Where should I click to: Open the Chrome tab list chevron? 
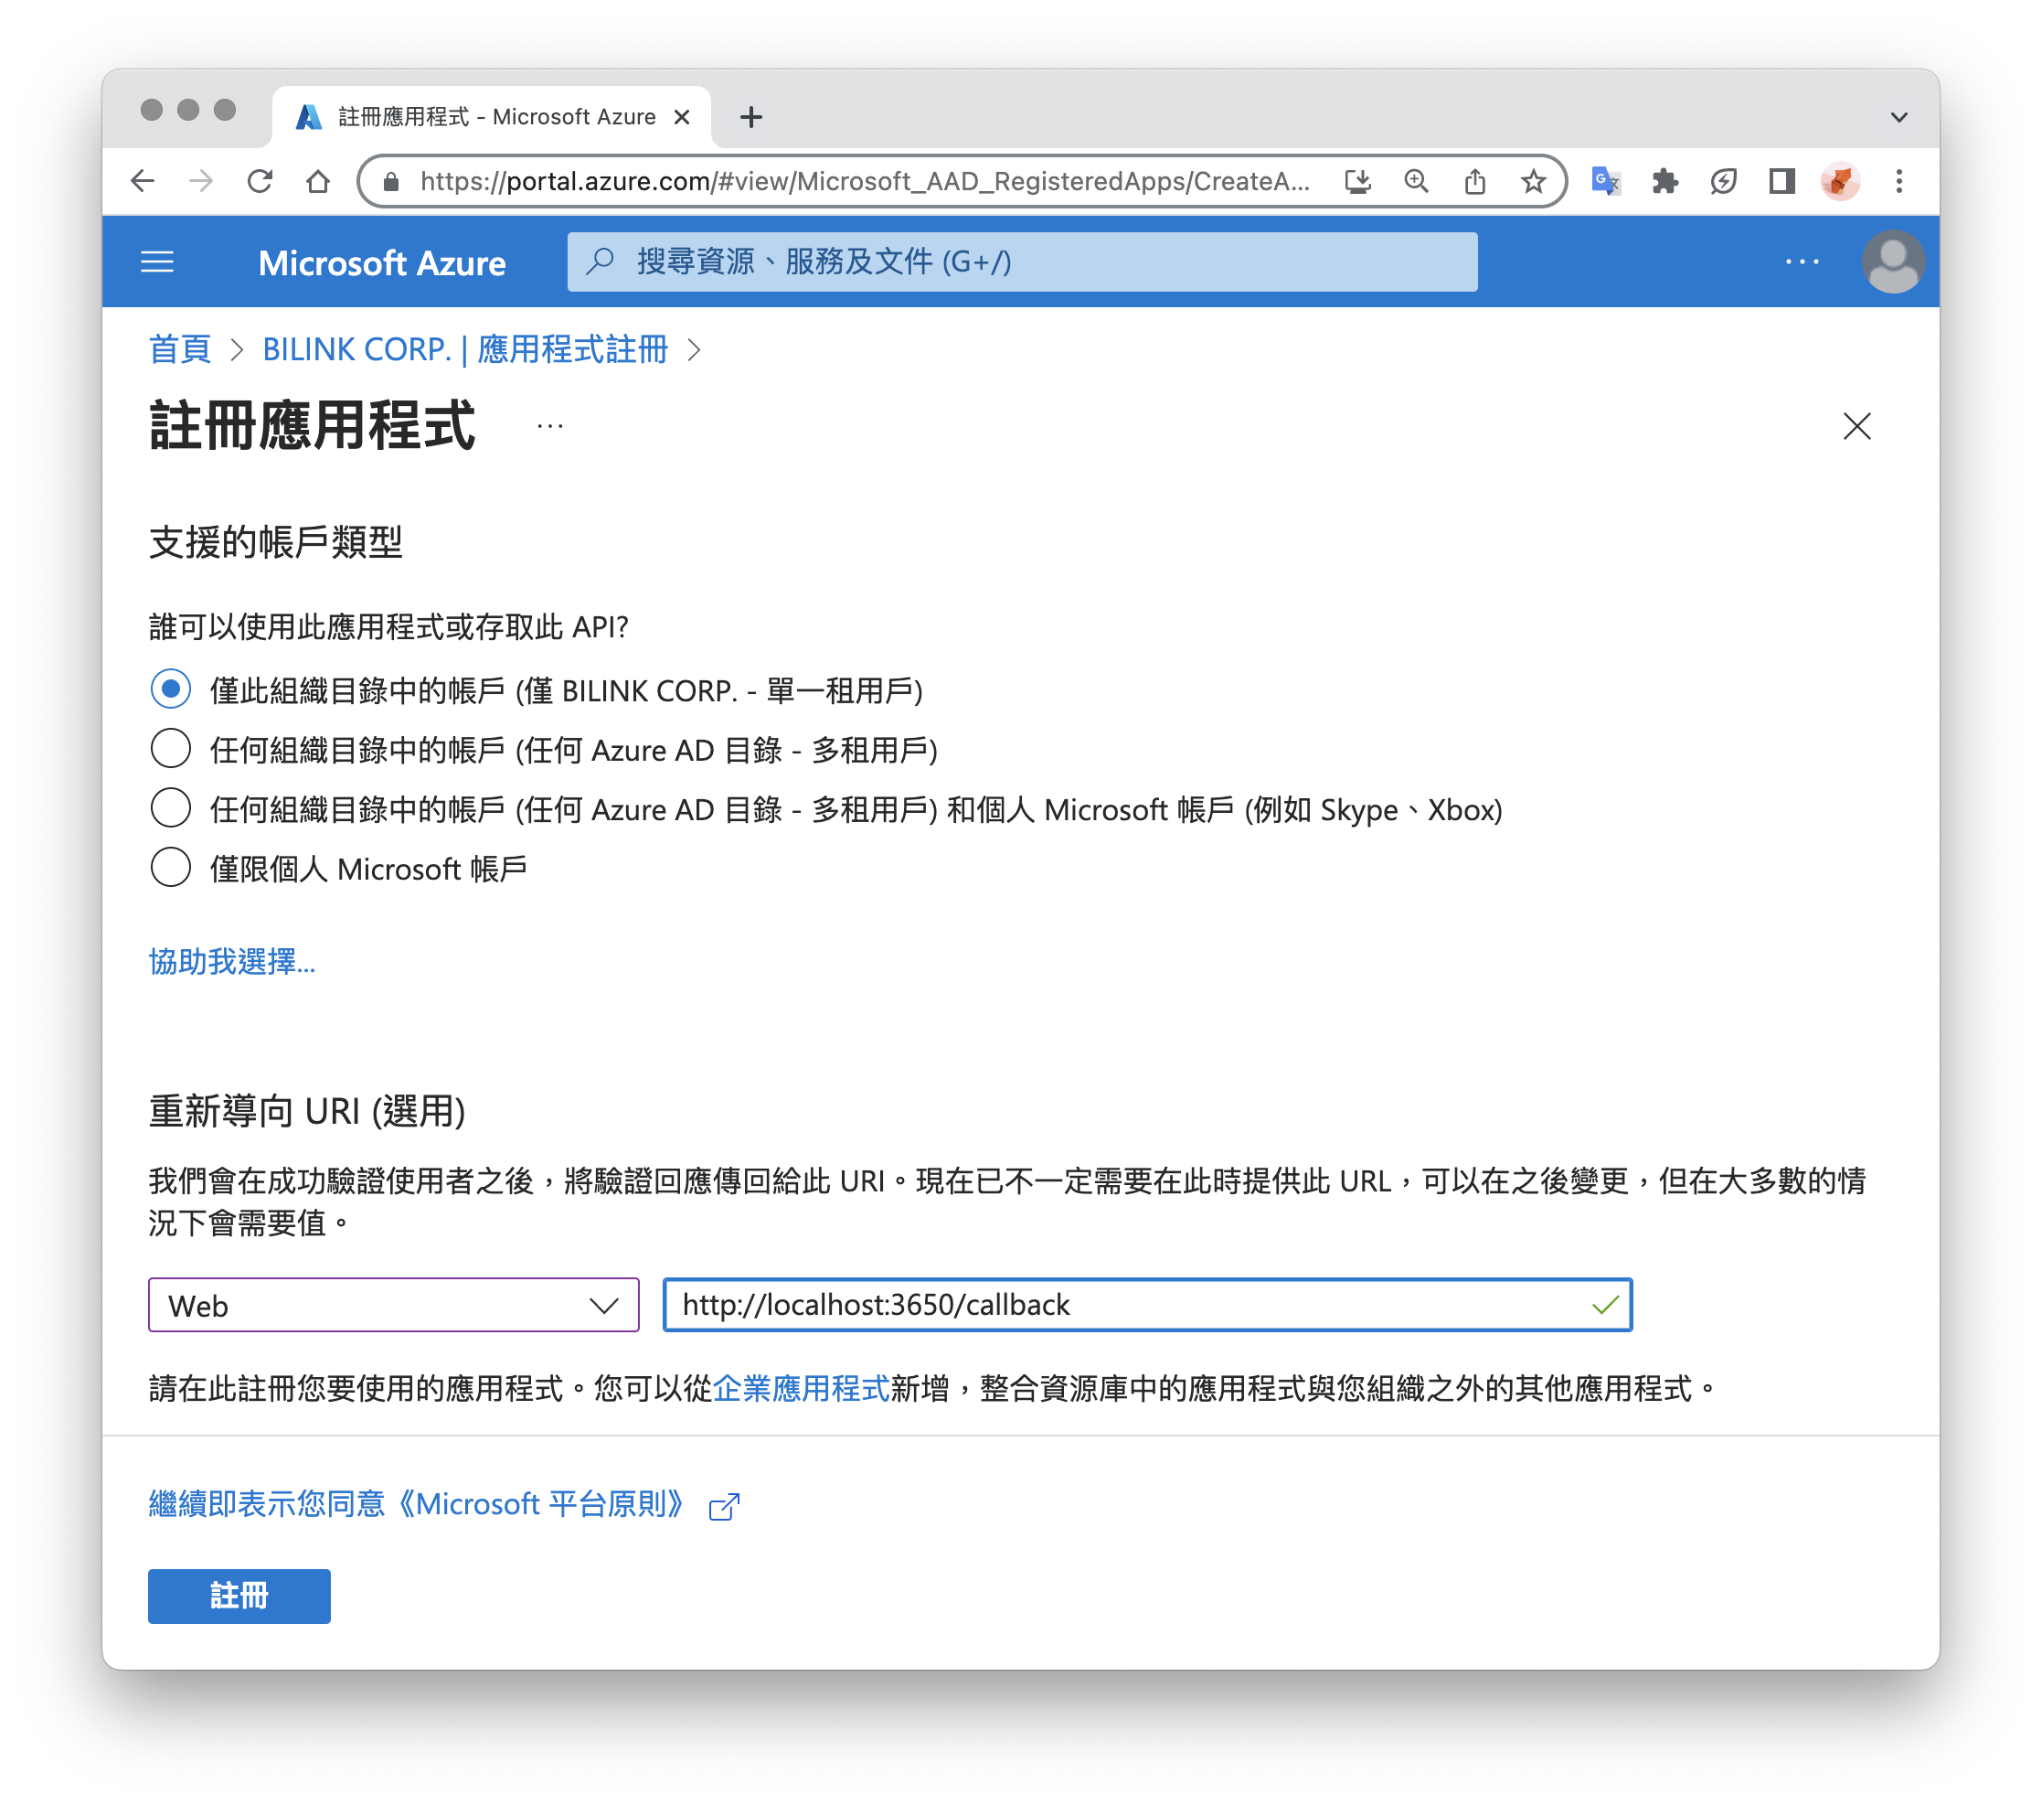coord(1898,117)
